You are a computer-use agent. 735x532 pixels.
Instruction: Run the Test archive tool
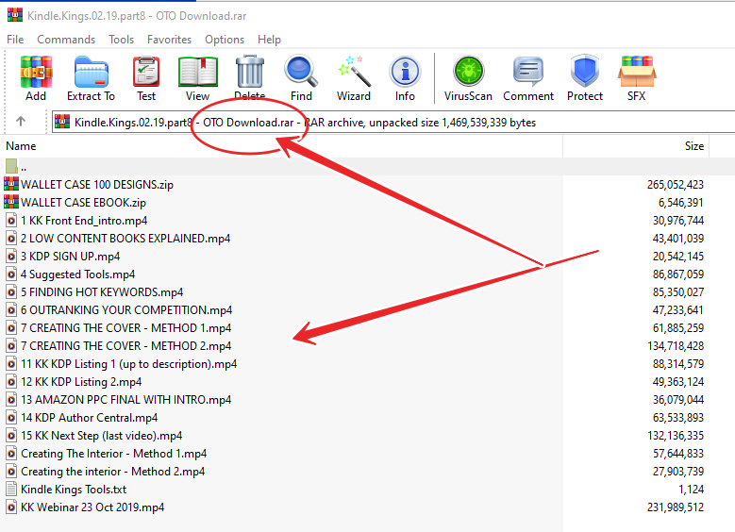click(x=146, y=73)
